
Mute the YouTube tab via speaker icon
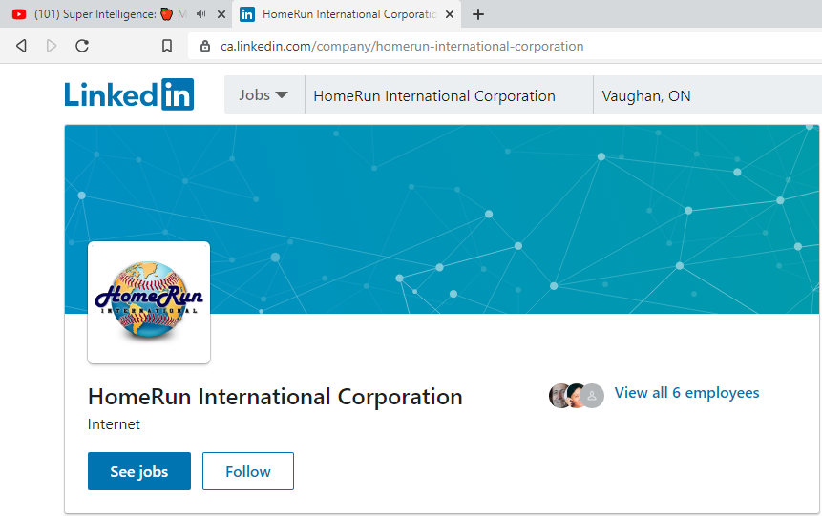(201, 14)
